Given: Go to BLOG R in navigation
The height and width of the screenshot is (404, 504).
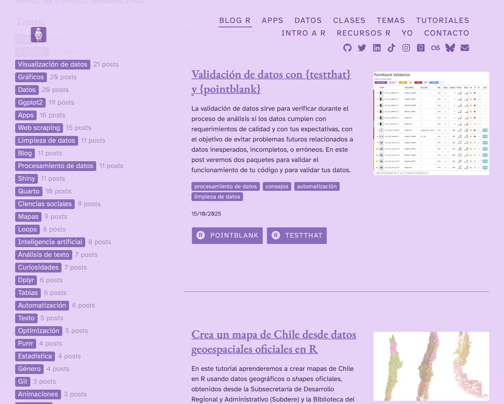Looking at the screenshot, I should (235, 20).
